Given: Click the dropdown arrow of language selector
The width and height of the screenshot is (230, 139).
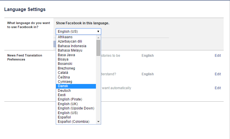Looking at the screenshot, I should point(98,32).
